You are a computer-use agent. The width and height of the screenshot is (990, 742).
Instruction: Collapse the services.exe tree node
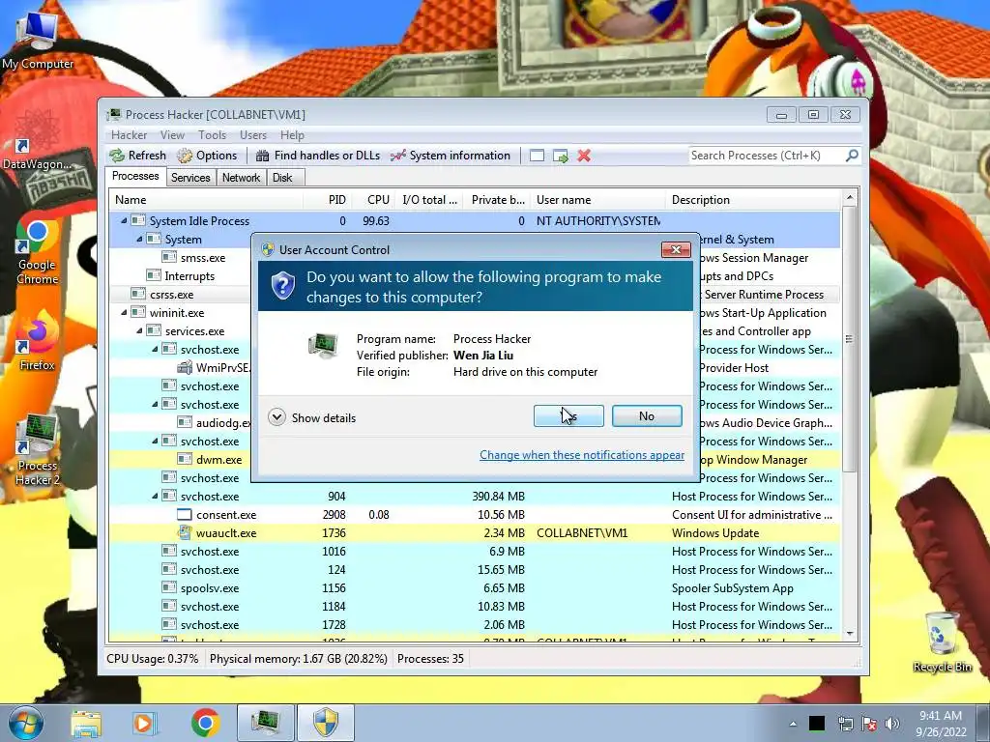tap(139, 330)
